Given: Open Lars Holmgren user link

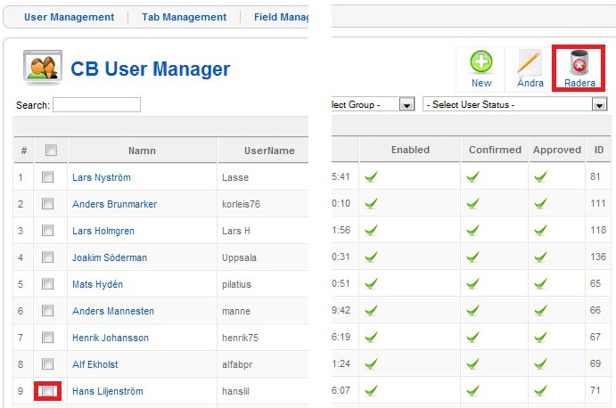Looking at the screenshot, I should 103,231.
